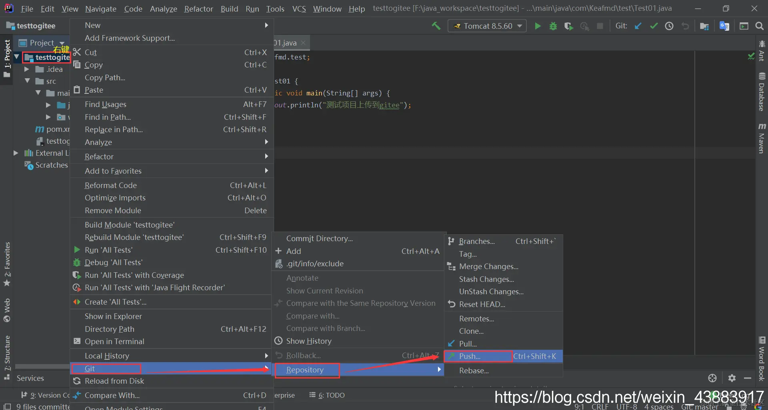Click the Stop run square icon

click(600, 26)
